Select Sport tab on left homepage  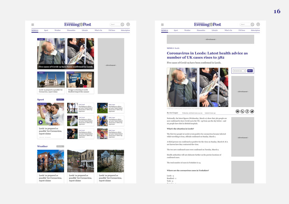point(46,30)
